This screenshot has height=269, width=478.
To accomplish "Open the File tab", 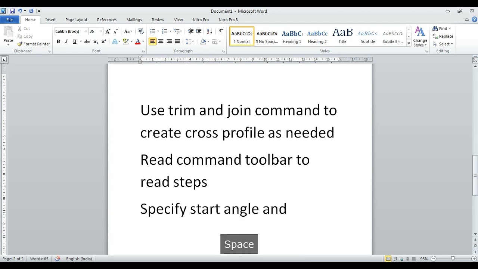I will (10, 20).
